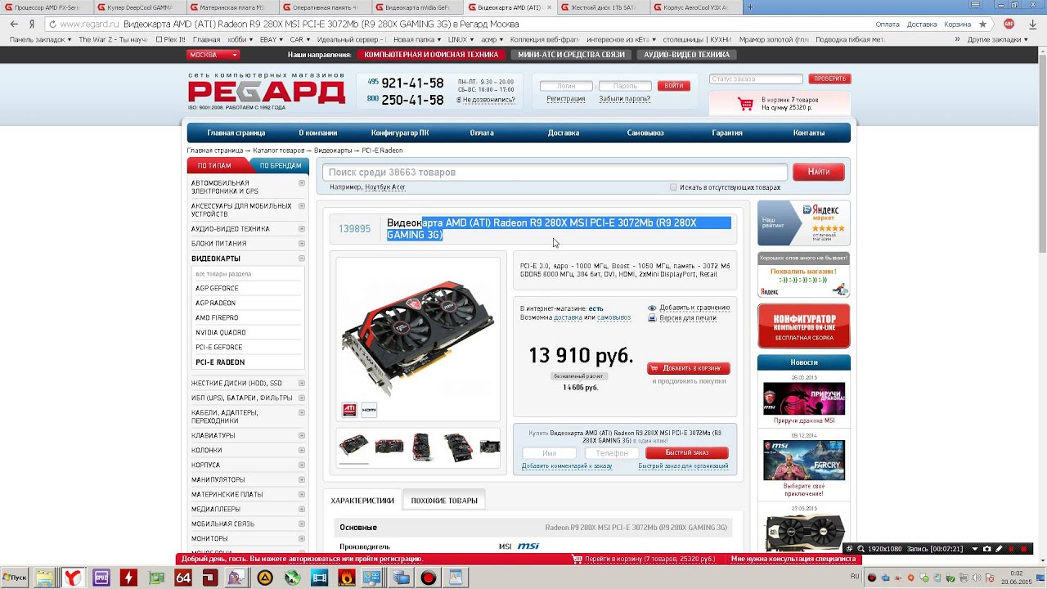This screenshot has width=1047, height=589.
Task: Open the Yandex Browser taskbar icon
Action: click(x=73, y=578)
